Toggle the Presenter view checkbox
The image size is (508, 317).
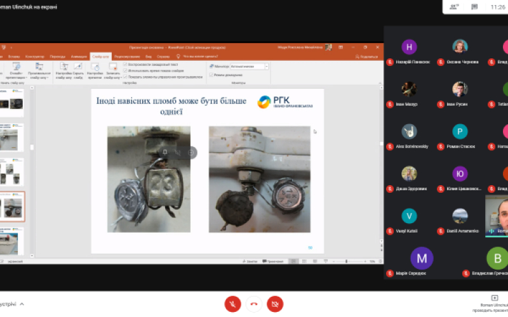tap(211, 75)
